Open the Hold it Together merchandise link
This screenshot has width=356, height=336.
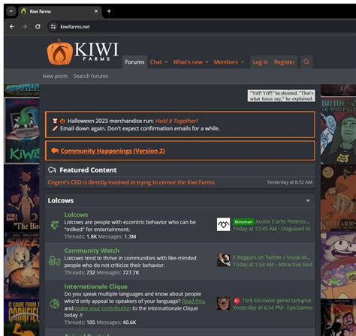tap(176, 121)
